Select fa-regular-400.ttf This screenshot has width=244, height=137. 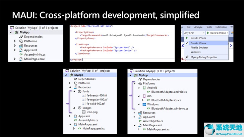click(x=97, y=100)
